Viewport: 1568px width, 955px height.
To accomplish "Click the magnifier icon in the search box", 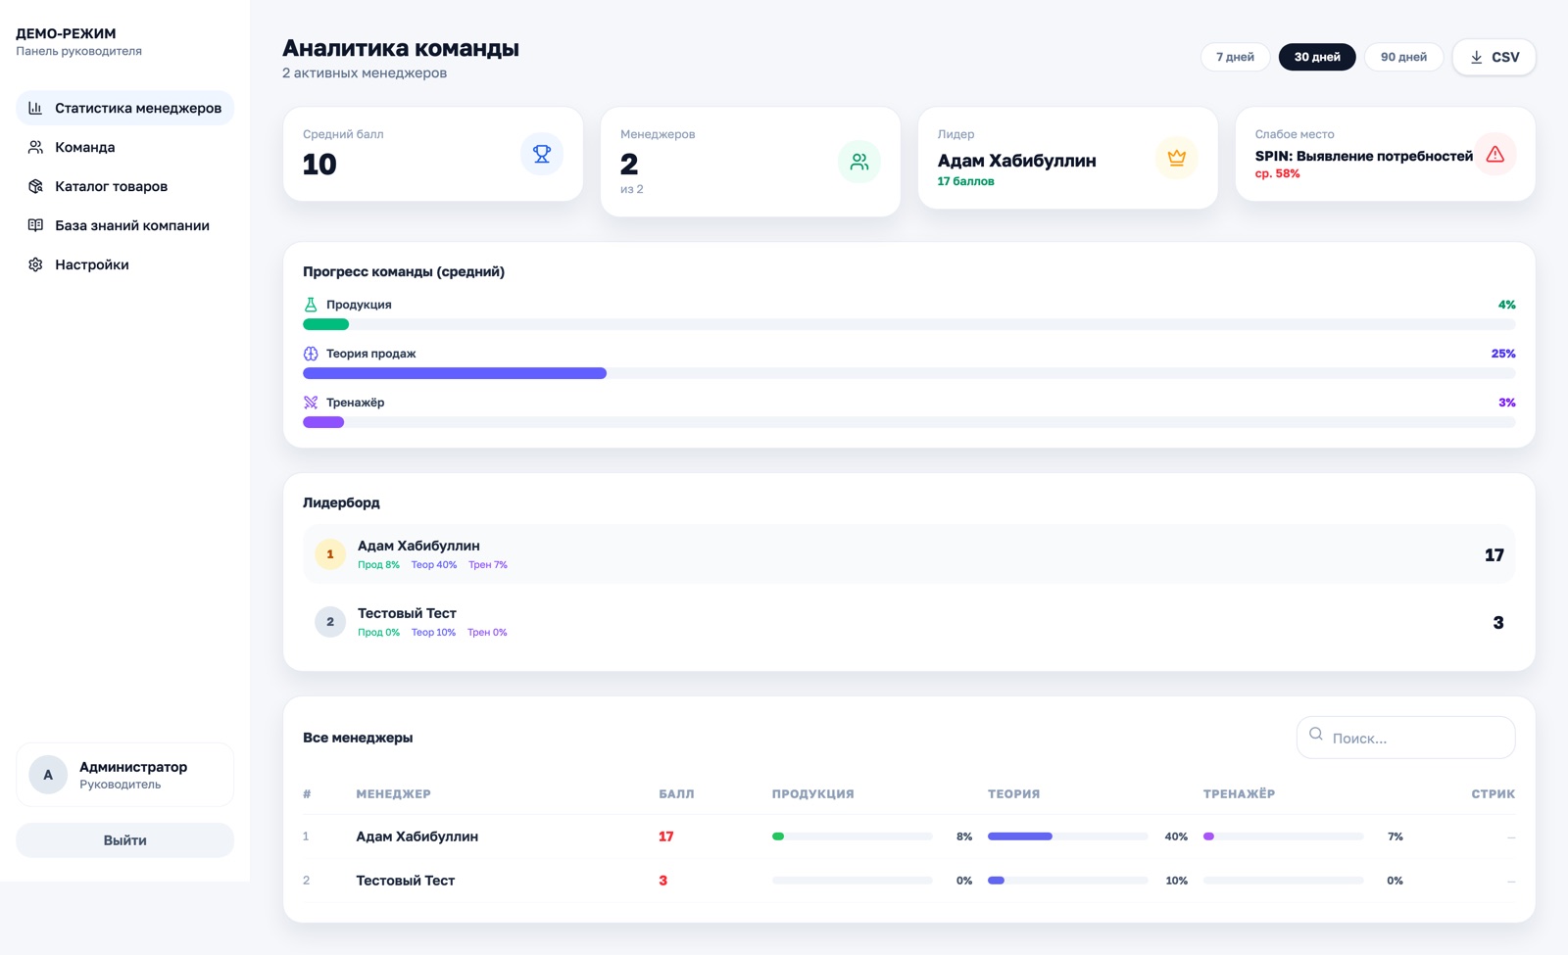I will point(1316,735).
